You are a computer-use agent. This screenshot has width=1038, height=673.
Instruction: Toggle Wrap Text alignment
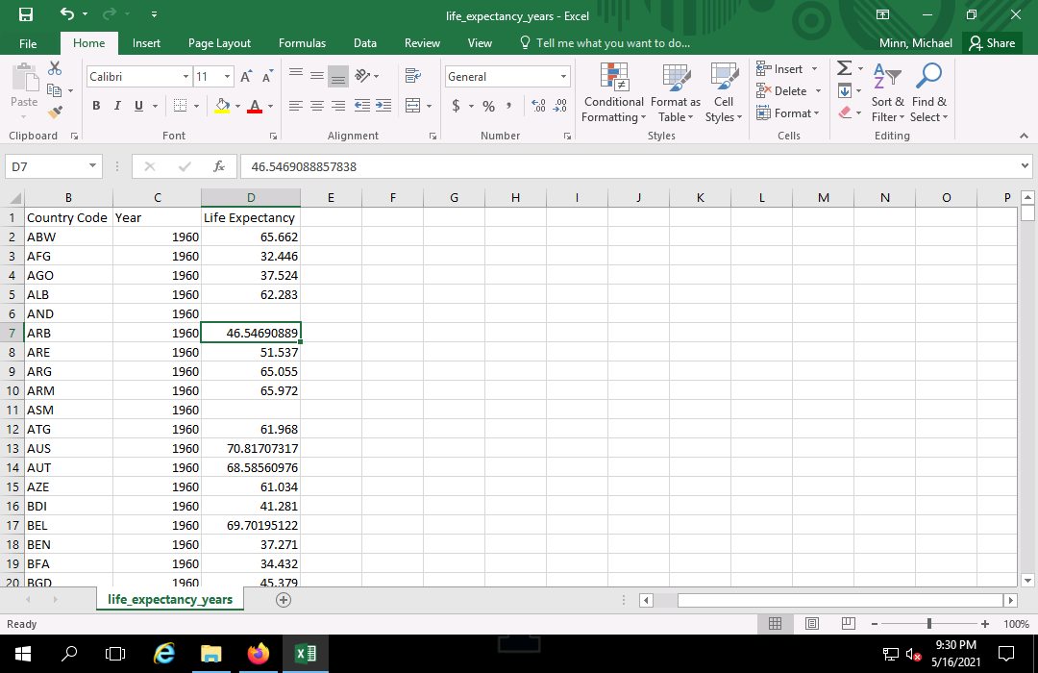click(x=413, y=75)
